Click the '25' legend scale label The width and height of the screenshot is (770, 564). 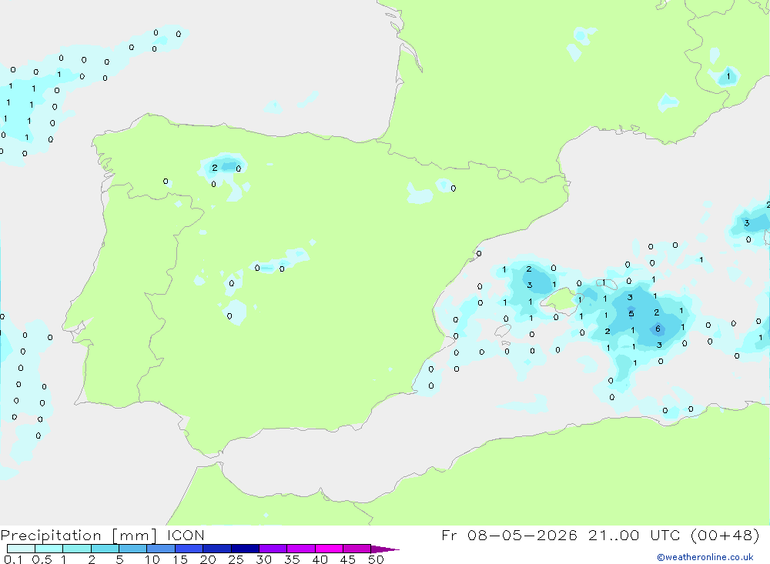(x=236, y=559)
